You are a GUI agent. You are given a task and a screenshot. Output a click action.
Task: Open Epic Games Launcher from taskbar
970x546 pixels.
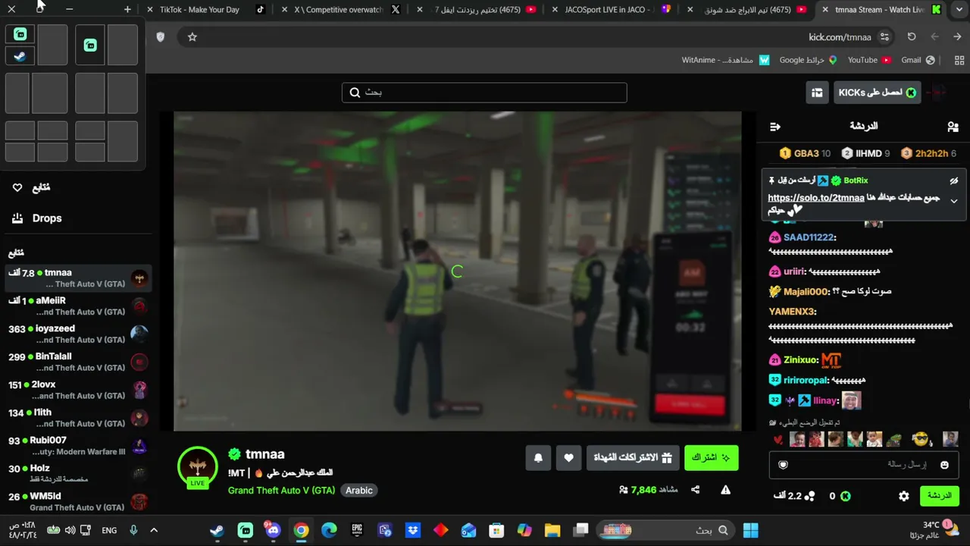click(x=357, y=530)
